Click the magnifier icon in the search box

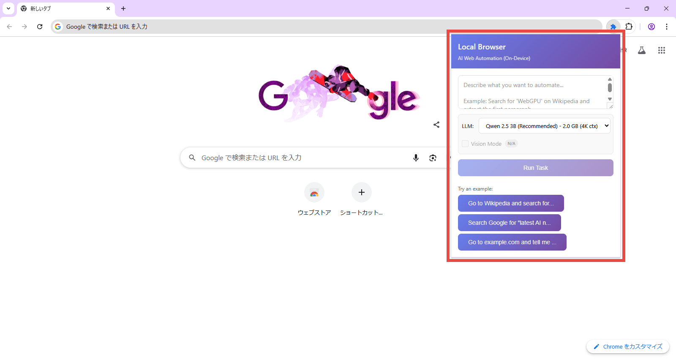(192, 158)
